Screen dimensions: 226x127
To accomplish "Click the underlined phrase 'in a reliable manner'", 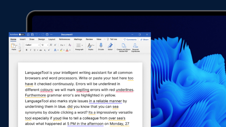I will (x=105, y=101).
